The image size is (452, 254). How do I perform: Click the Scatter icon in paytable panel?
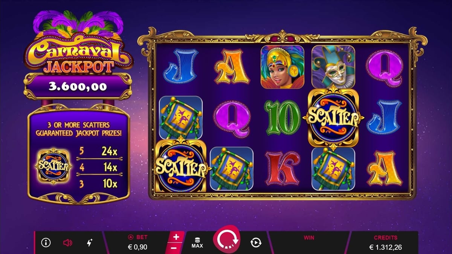tap(53, 166)
